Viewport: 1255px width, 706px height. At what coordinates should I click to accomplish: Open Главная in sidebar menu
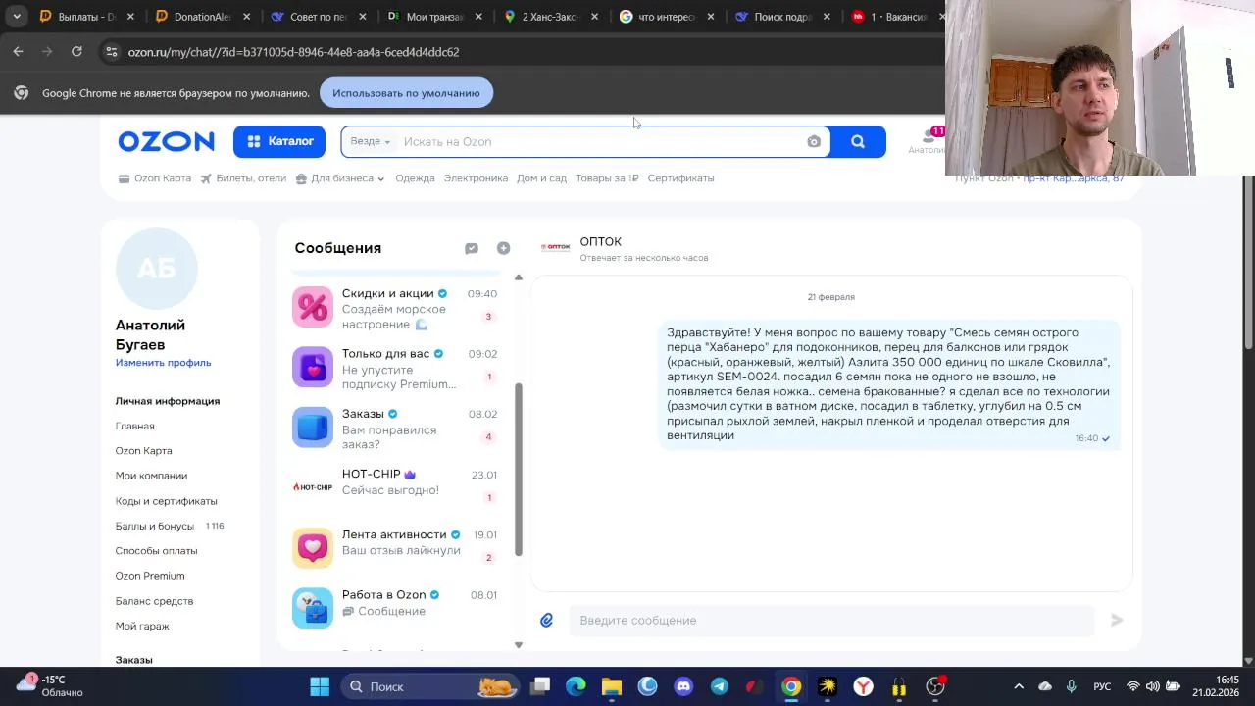[134, 427]
